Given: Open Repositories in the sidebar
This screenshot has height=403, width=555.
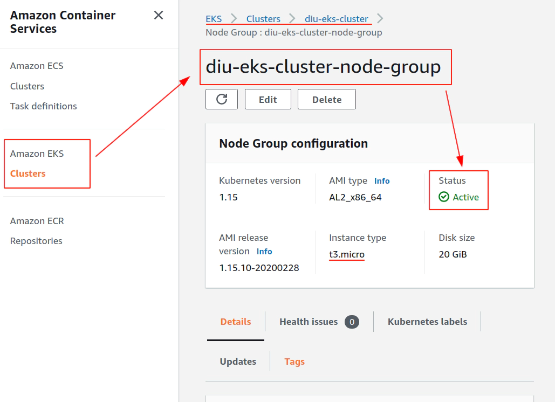Looking at the screenshot, I should pyautogui.click(x=36, y=241).
